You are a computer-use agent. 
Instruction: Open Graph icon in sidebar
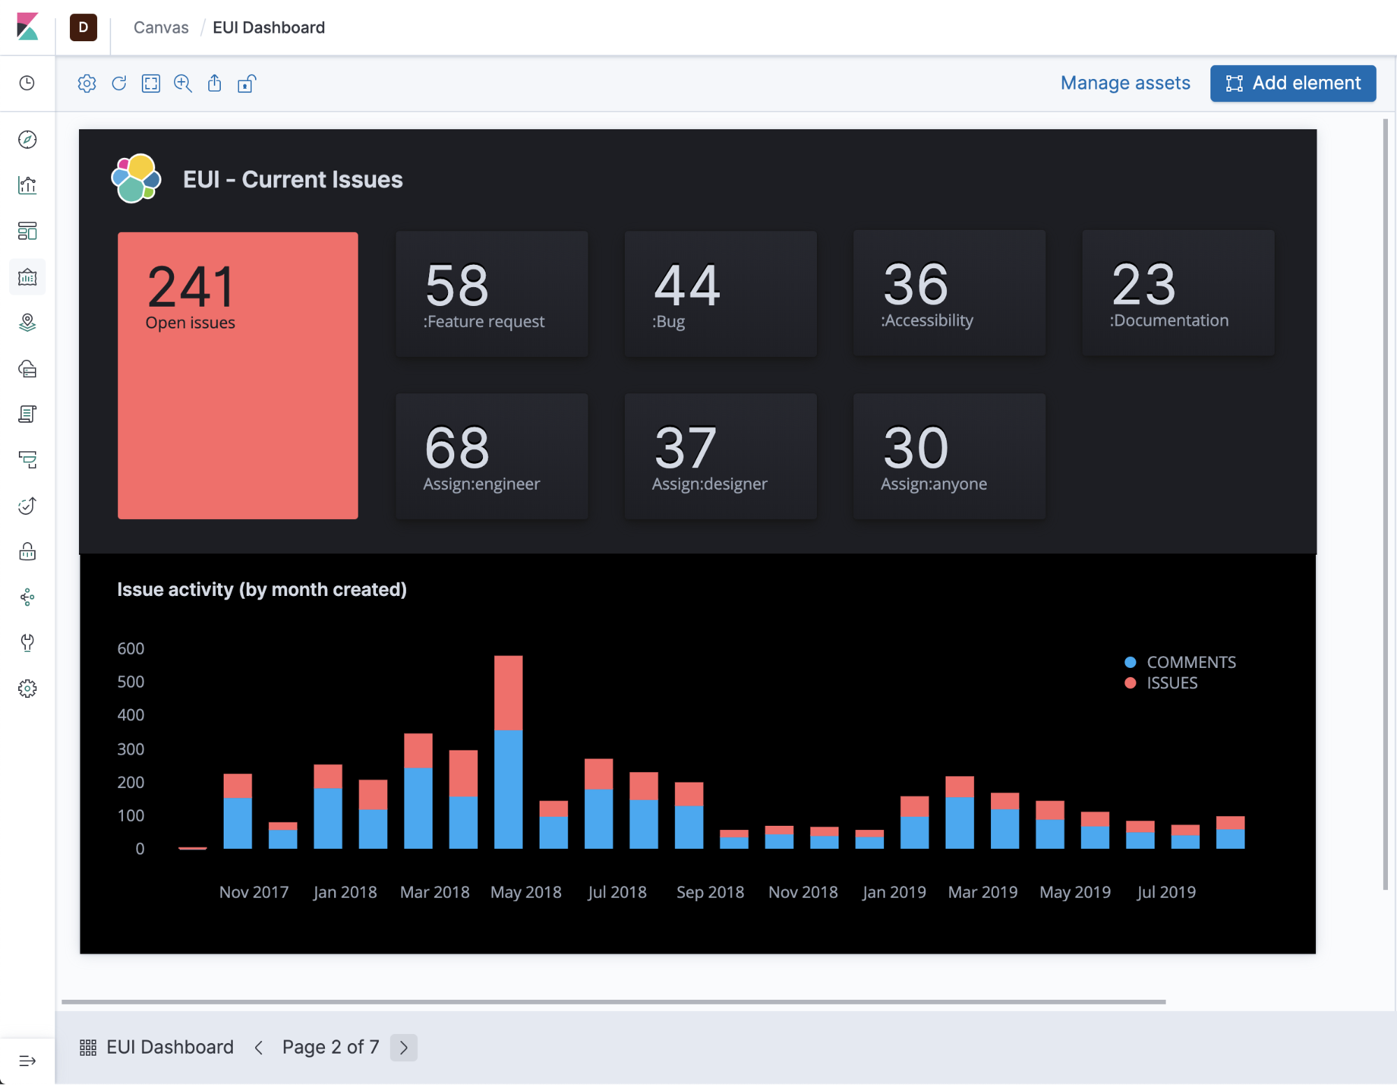(x=27, y=597)
